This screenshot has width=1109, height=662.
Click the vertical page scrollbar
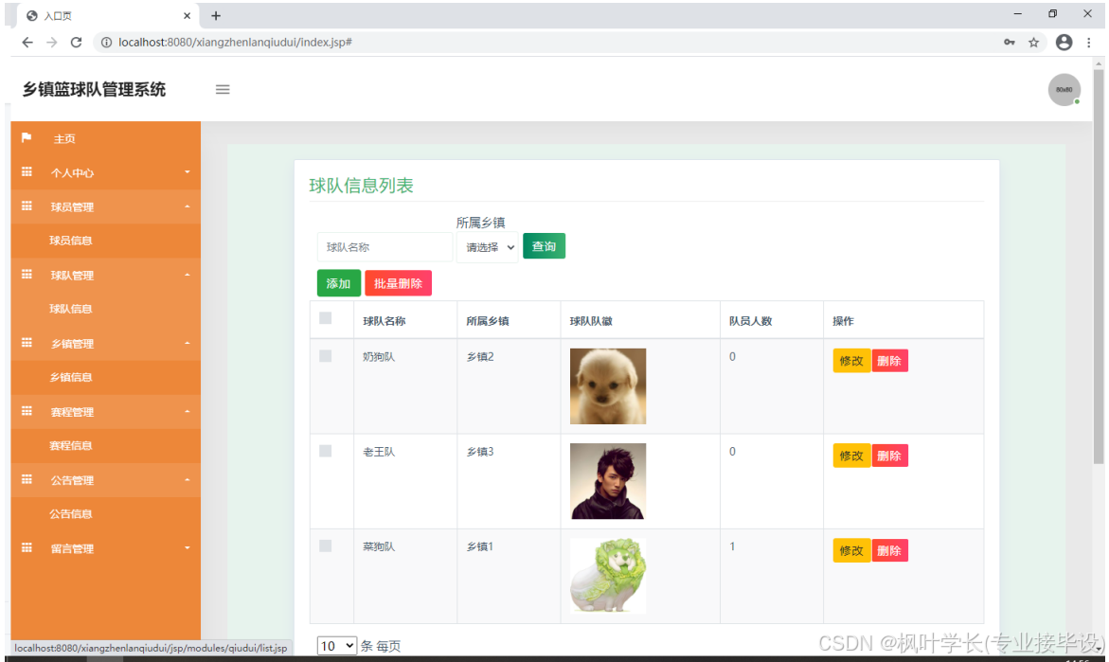(x=1099, y=265)
